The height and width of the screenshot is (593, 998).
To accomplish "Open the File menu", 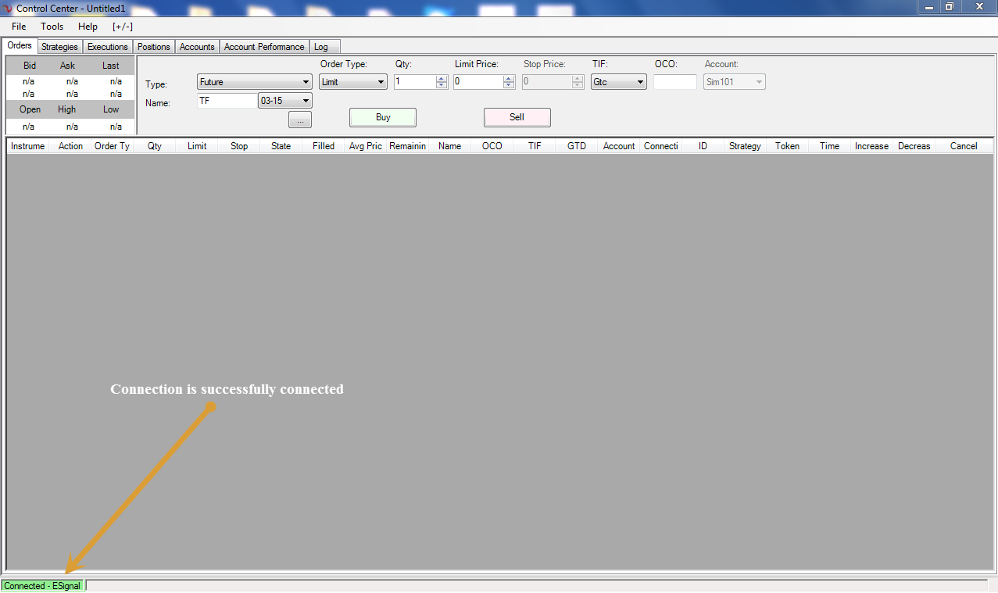I will (x=19, y=27).
